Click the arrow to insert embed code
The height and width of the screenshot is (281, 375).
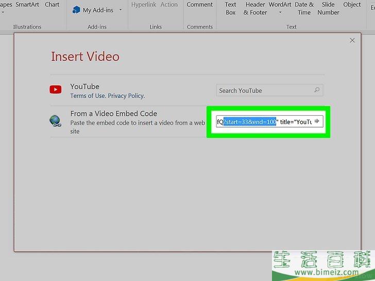[x=317, y=121]
